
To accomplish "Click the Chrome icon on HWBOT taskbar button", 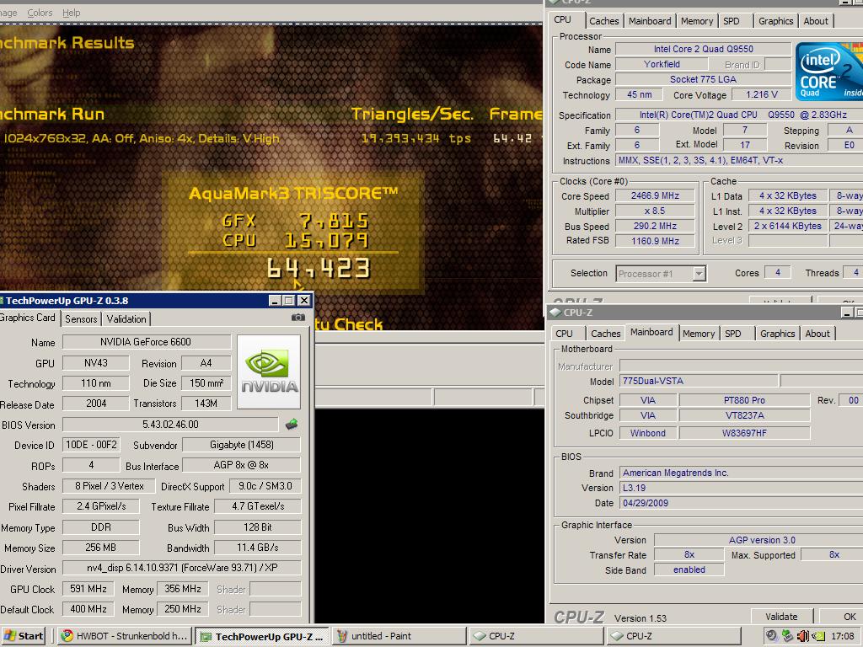I will coord(67,636).
